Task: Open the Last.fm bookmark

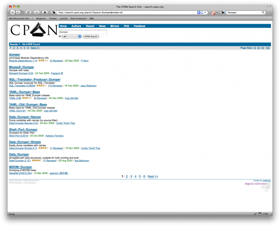Action: [x=64, y=19]
